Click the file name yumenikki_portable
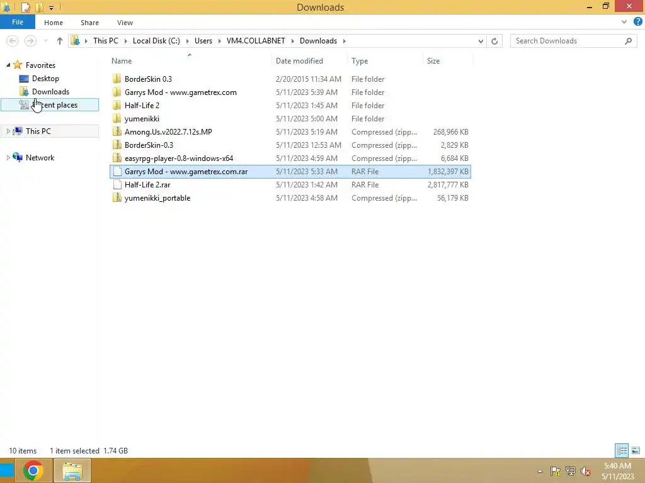645x483 pixels. pos(157,198)
